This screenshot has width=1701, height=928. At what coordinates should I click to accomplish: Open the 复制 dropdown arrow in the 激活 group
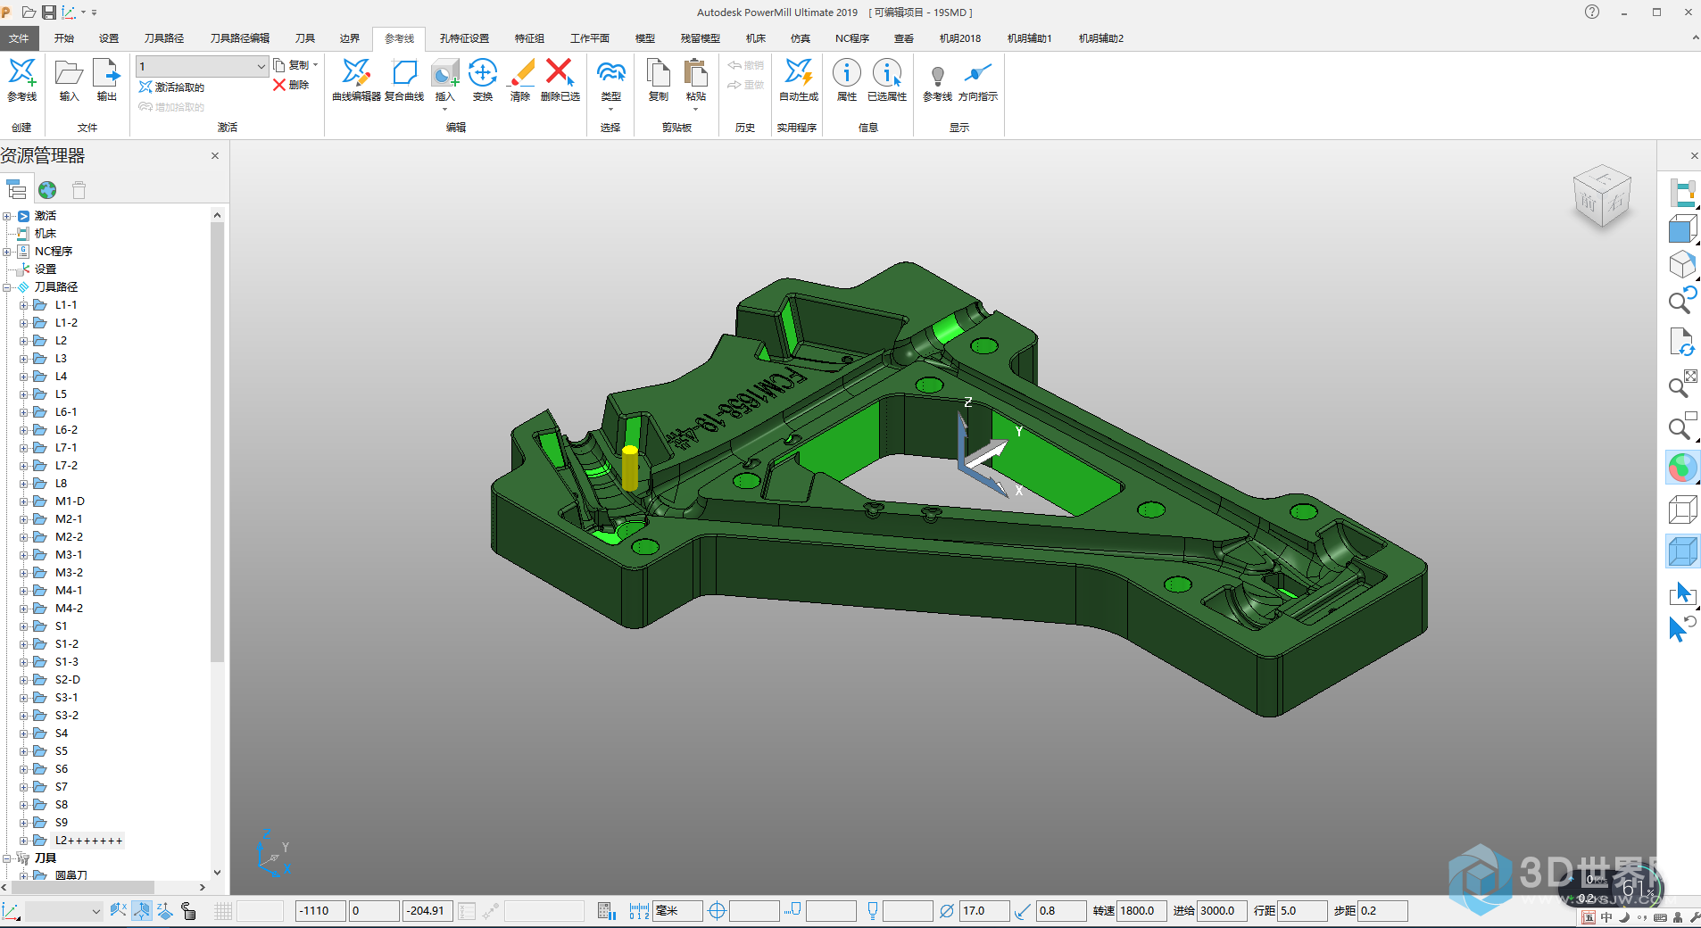click(x=315, y=65)
